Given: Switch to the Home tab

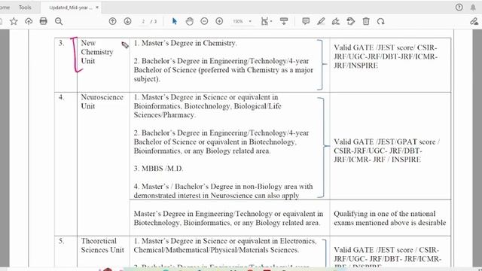Looking at the screenshot, I should 5,7.
